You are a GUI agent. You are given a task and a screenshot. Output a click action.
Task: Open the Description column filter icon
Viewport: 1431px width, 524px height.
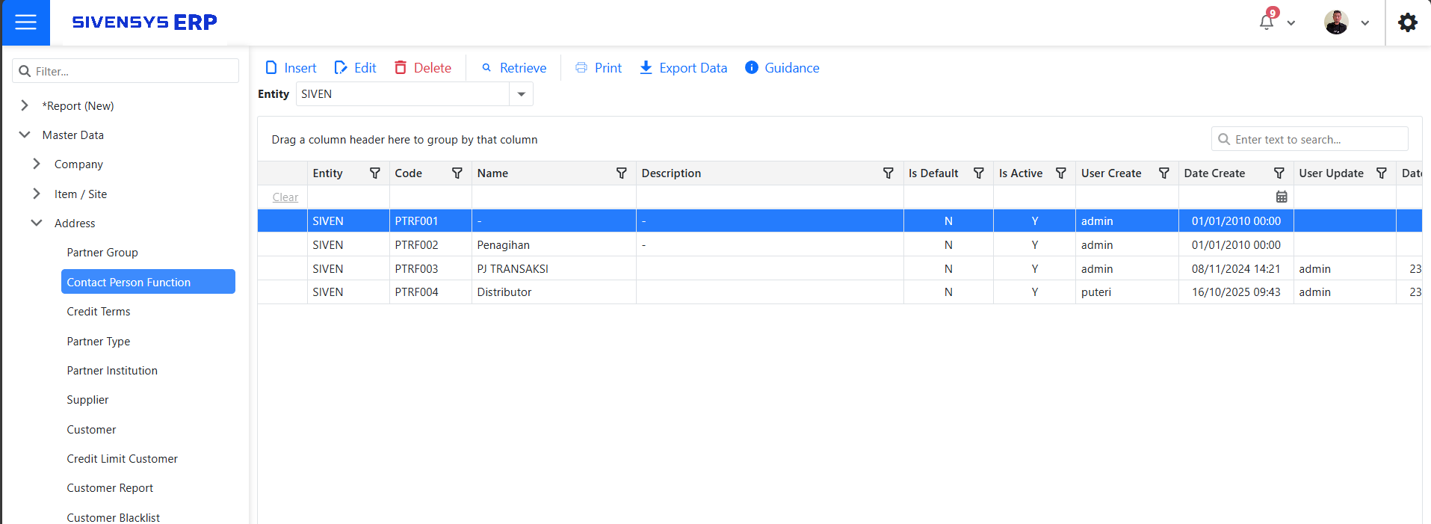(888, 173)
